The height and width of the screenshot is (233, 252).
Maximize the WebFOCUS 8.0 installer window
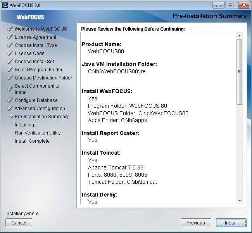231,5
